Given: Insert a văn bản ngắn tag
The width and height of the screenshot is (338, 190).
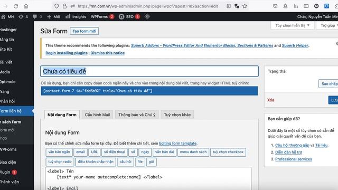Looking at the screenshot, I should pyautogui.click(x=59, y=152).
